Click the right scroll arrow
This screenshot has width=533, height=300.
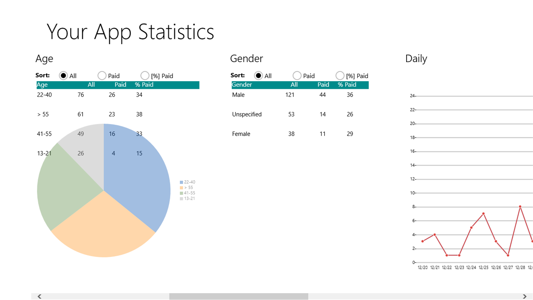(x=525, y=296)
